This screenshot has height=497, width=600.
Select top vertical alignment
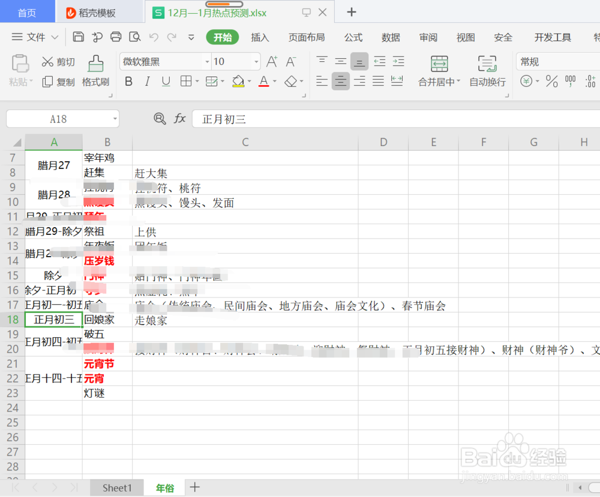tap(322, 61)
